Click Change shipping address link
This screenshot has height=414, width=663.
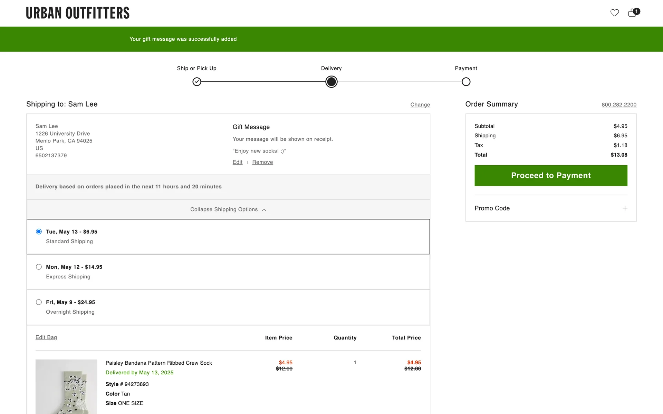click(x=420, y=105)
